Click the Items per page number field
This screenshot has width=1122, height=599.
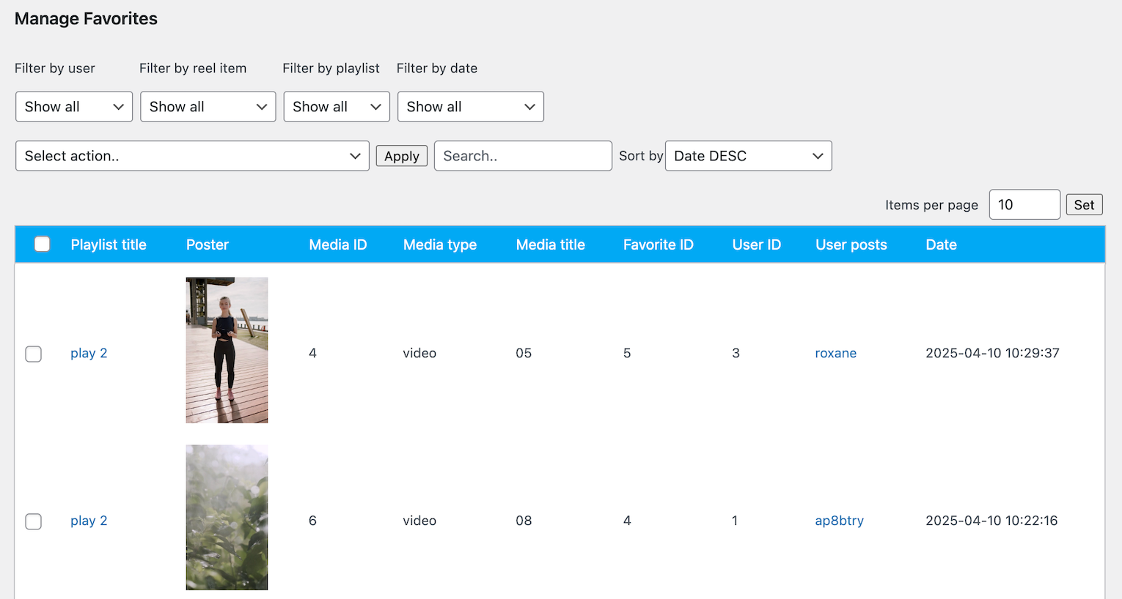[1024, 205]
